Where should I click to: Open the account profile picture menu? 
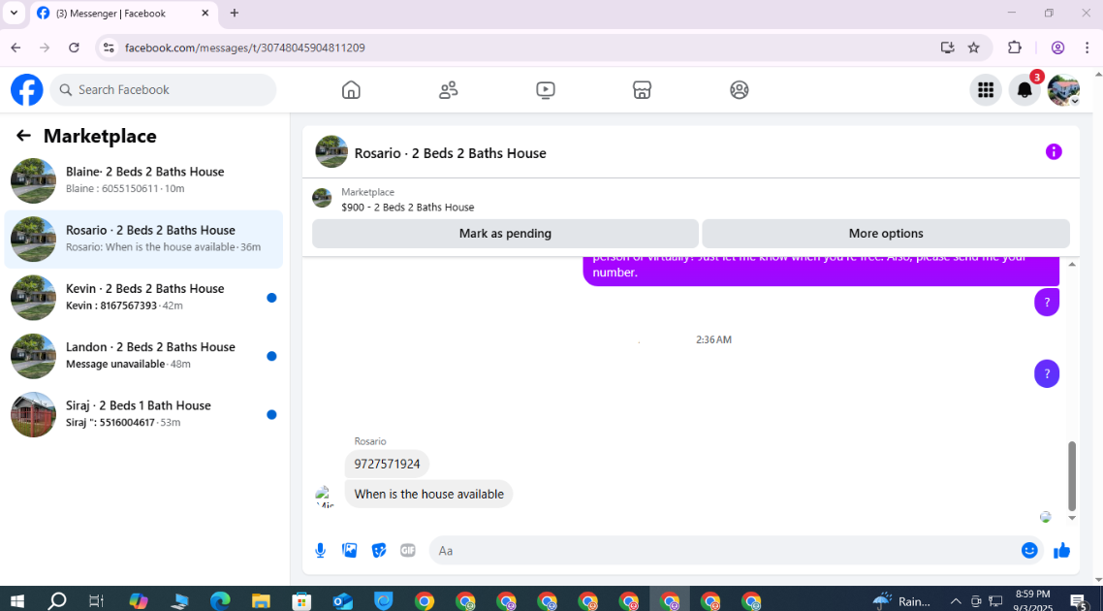click(x=1063, y=90)
